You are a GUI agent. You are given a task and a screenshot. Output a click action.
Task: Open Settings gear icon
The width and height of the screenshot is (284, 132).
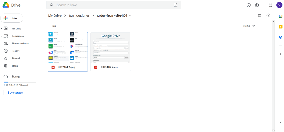257,5
